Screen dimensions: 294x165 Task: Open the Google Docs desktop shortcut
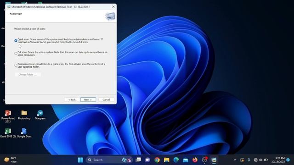(x=24, y=133)
